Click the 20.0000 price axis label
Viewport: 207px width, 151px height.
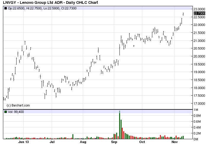click(x=199, y=56)
